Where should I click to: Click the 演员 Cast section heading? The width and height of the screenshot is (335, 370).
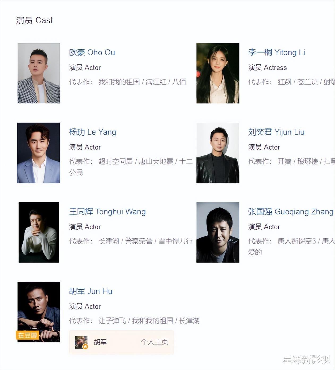34,20
